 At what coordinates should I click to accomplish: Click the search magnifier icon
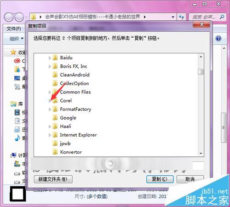[x=222, y=17]
